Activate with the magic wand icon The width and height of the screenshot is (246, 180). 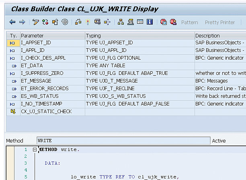point(88,22)
